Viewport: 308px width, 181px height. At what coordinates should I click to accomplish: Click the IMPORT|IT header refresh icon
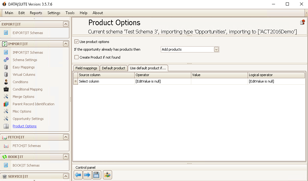(5, 44)
